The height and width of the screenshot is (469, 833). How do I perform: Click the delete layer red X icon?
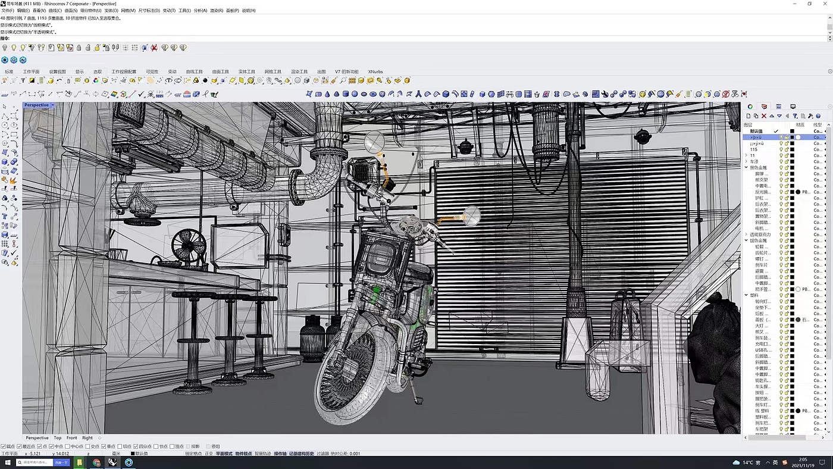[x=764, y=116]
